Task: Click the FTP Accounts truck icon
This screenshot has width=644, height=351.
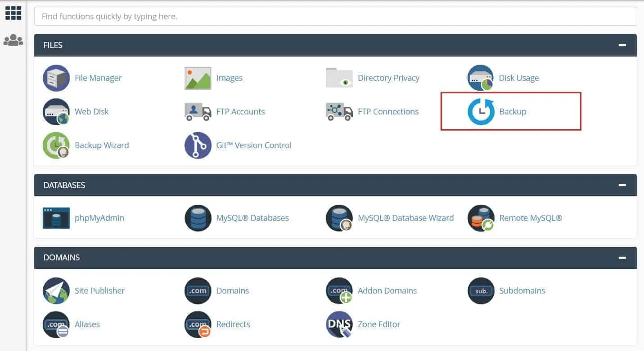Action: (198, 112)
